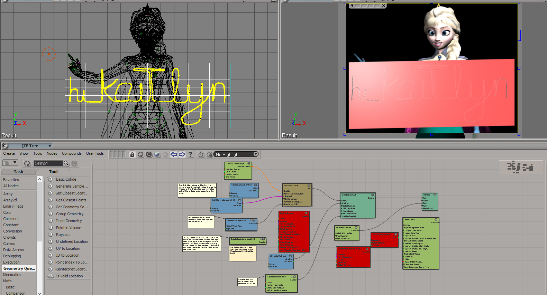
Task: Select the Kinematics category
Action: click(x=12, y=275)
